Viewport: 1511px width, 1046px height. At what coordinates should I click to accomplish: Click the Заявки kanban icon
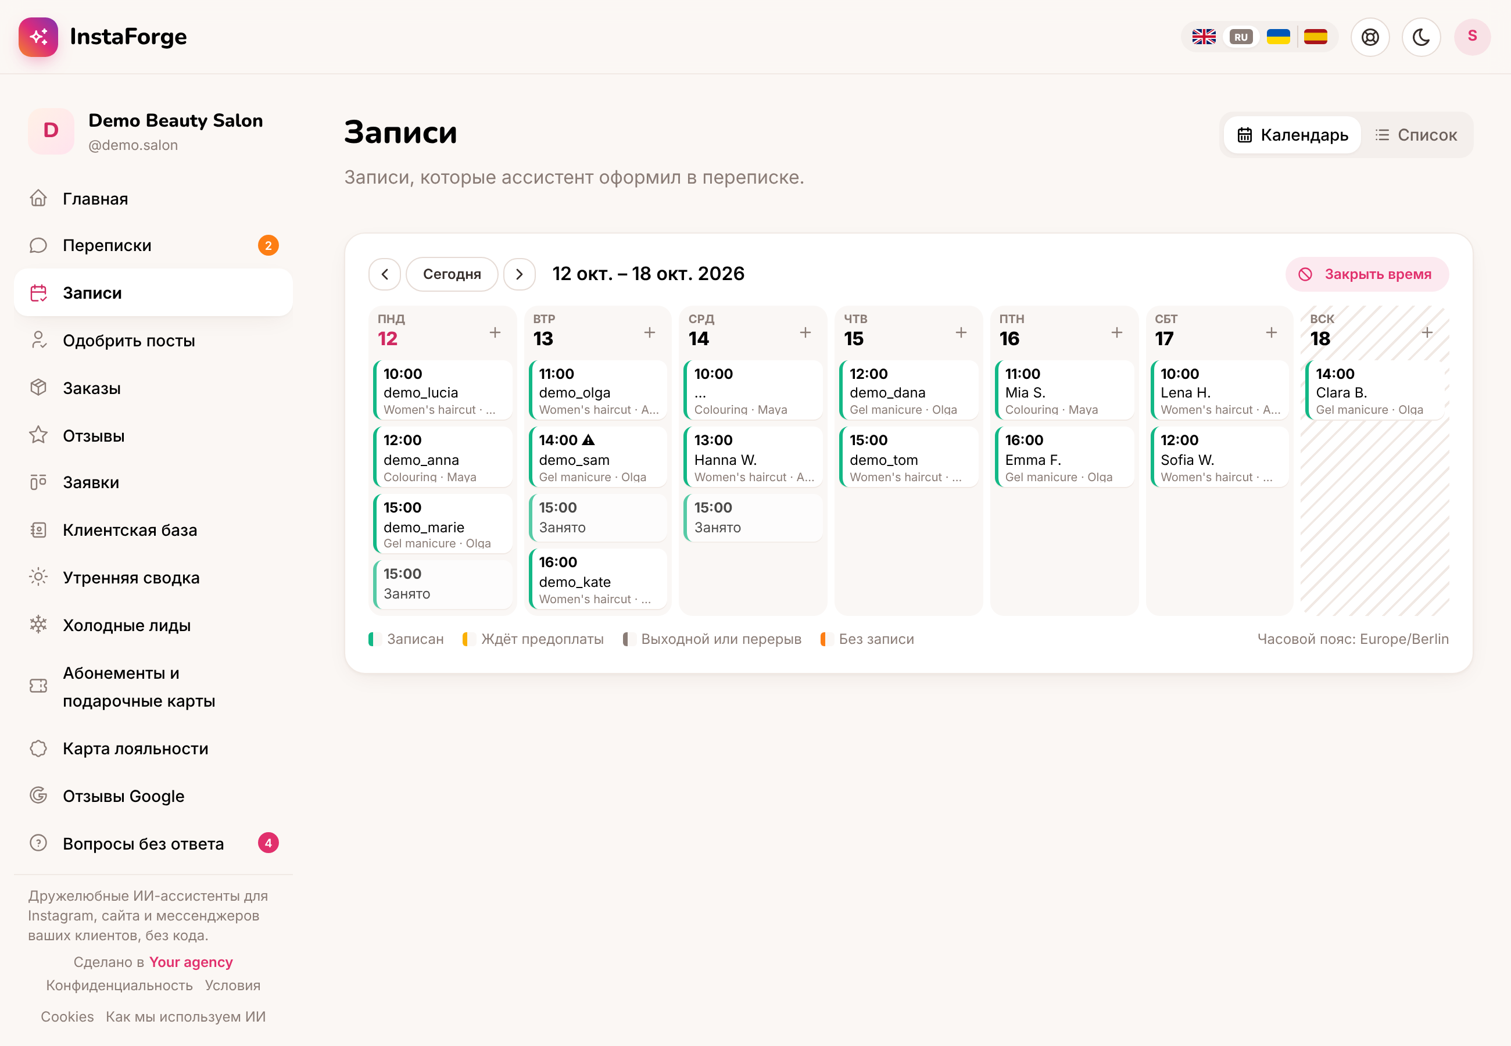[39, 482]
